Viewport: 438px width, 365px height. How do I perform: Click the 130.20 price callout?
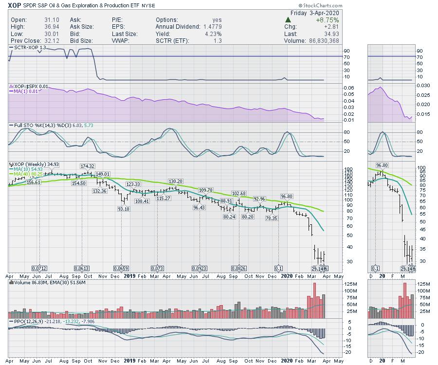[175, 181]
